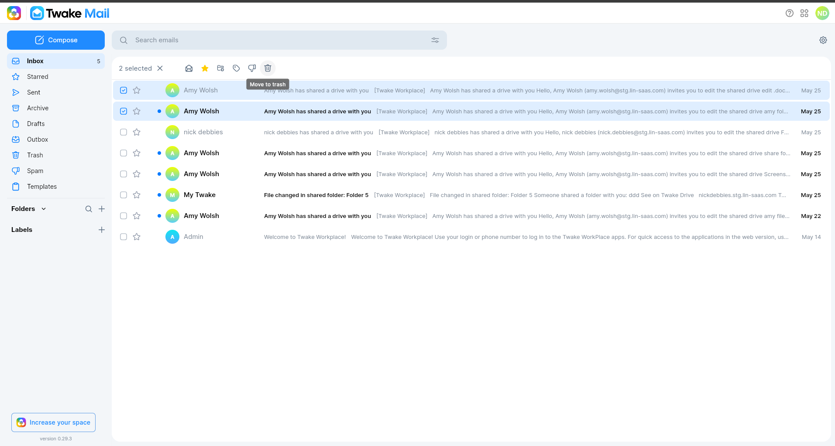The width and height of the screenshot is (835, 446).
Task: Click Increase your space button
Action: click(53, 422)
